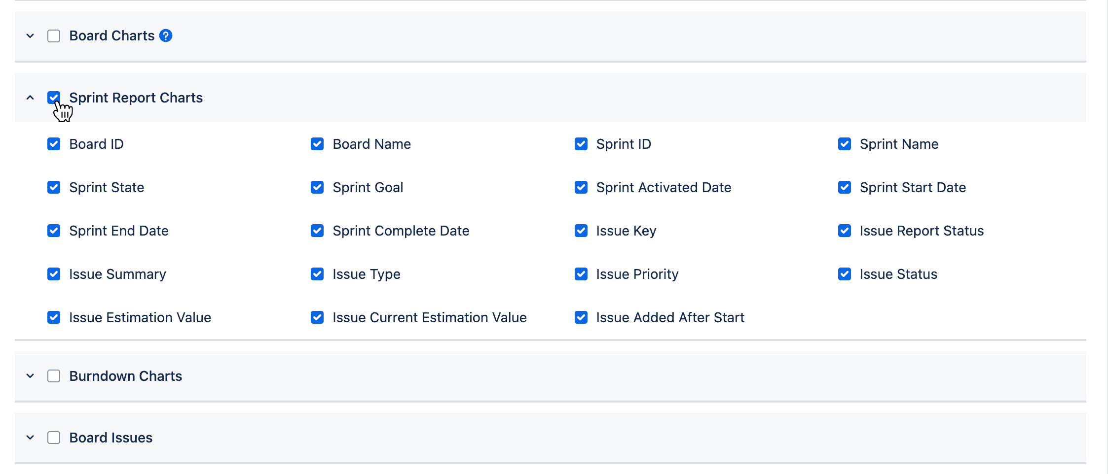Uncheck the Issue Report Status field
1108x474 pixels.
click(844, 230)
